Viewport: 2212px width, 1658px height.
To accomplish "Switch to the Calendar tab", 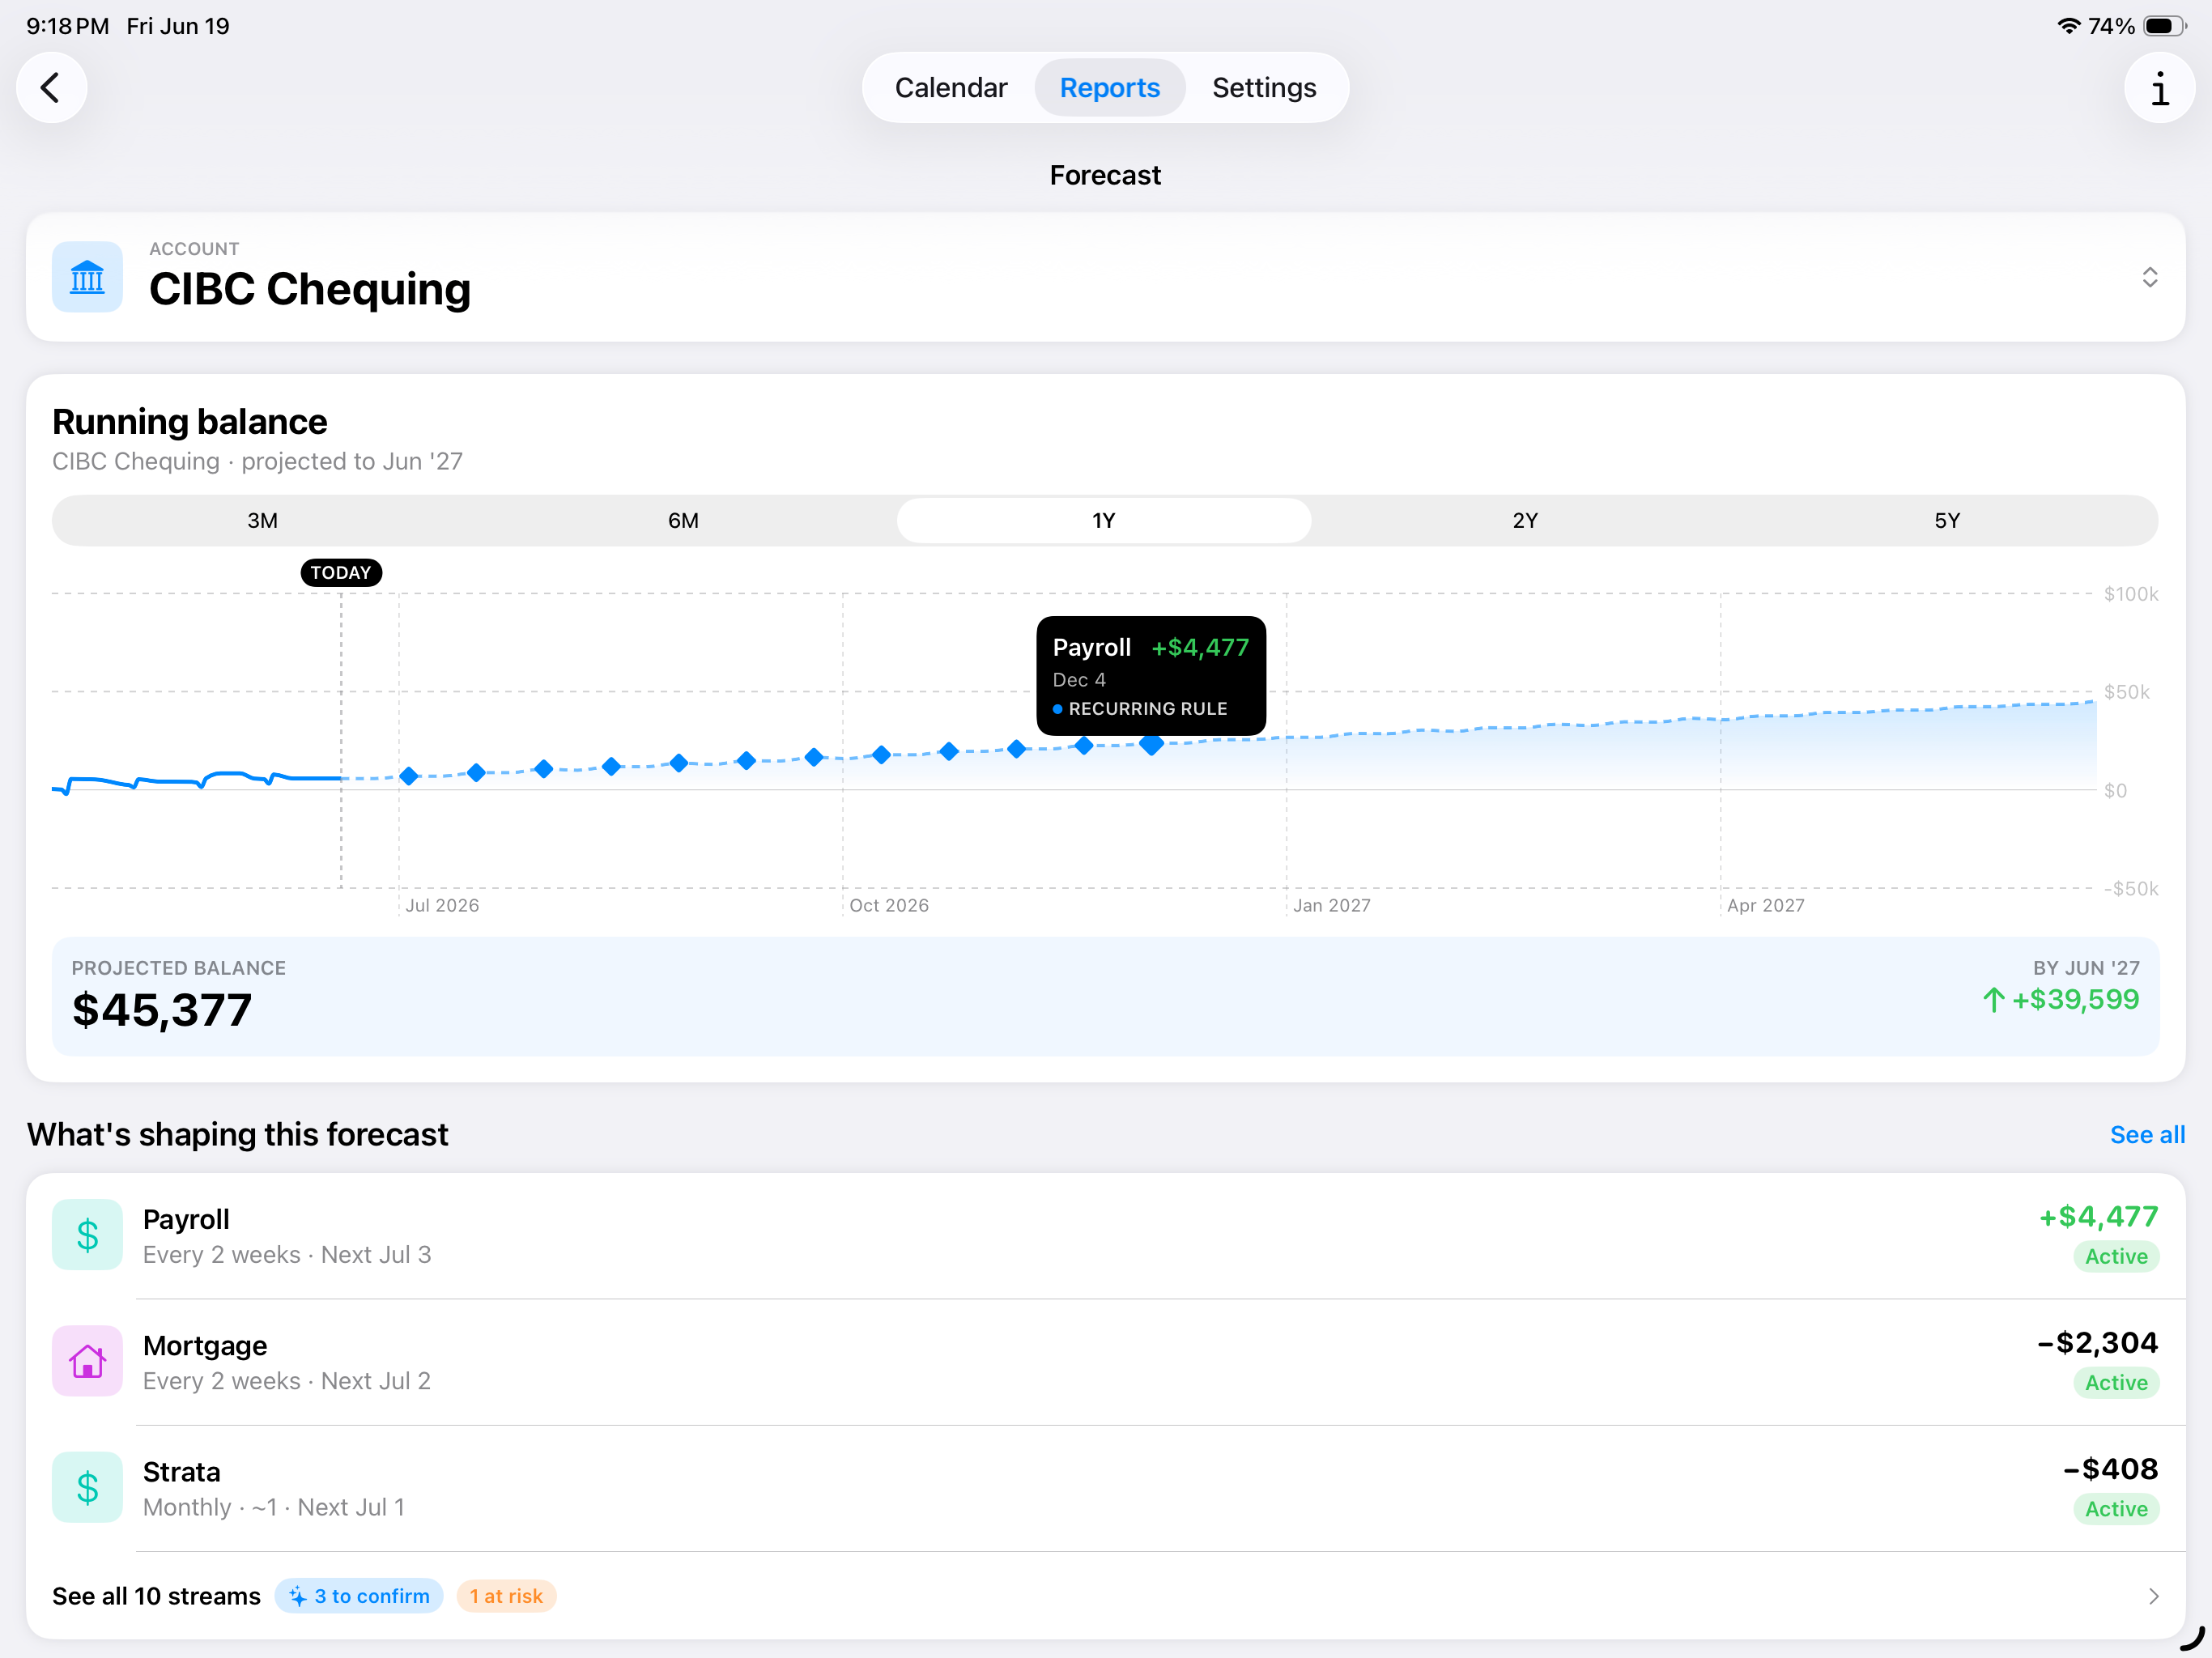I will 950,88.
